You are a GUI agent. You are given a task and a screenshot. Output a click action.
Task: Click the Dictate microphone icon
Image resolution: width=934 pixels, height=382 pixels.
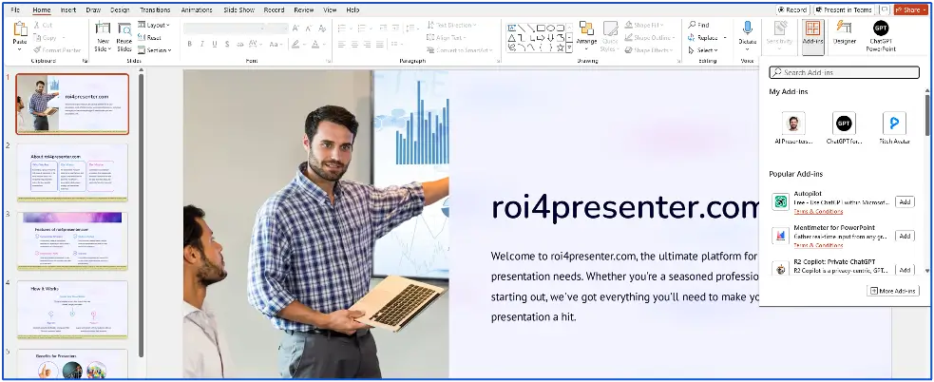coord(748,29)
